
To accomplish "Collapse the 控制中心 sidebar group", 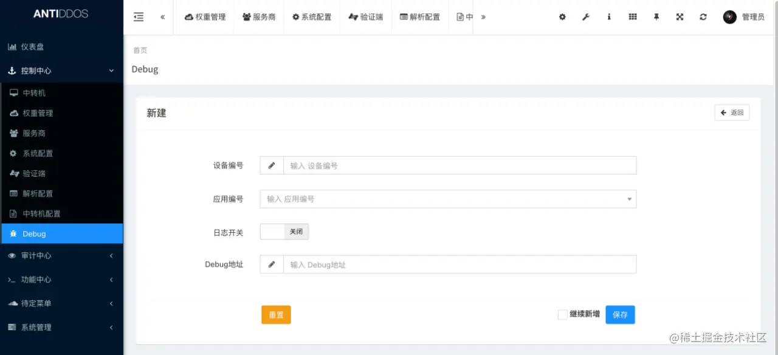I will click(x=61, y=71).
